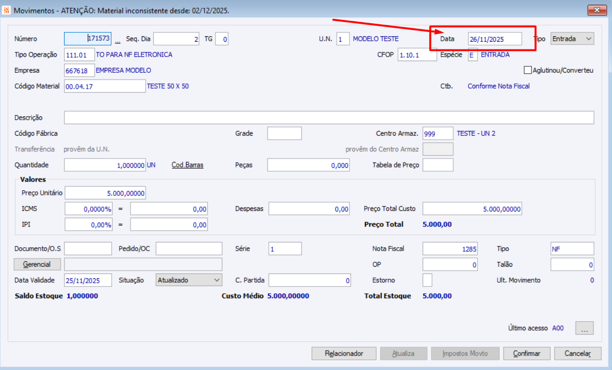Click the Estorno small field

click(x=427, y=280)
